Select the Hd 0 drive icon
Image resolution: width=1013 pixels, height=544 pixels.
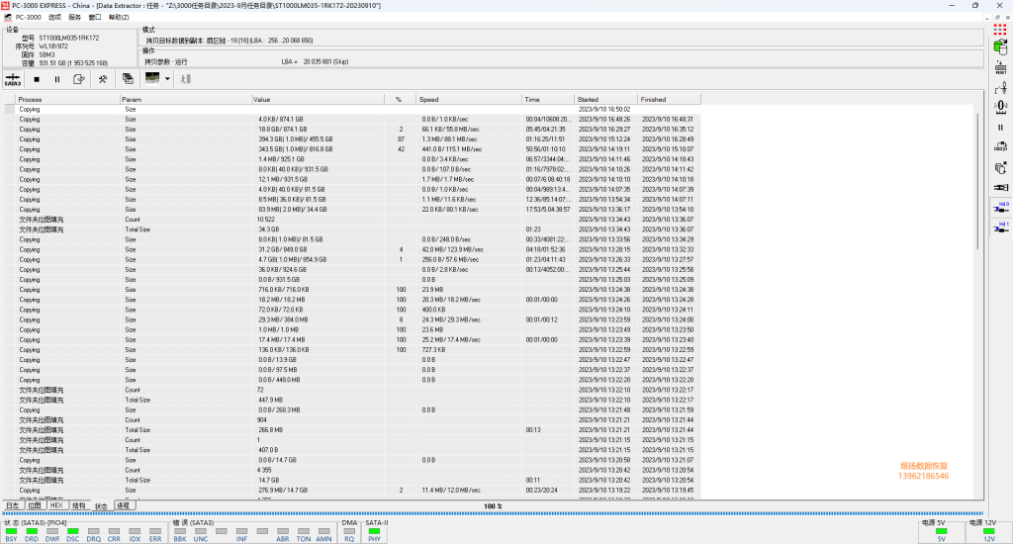(x=1001, y=208)
